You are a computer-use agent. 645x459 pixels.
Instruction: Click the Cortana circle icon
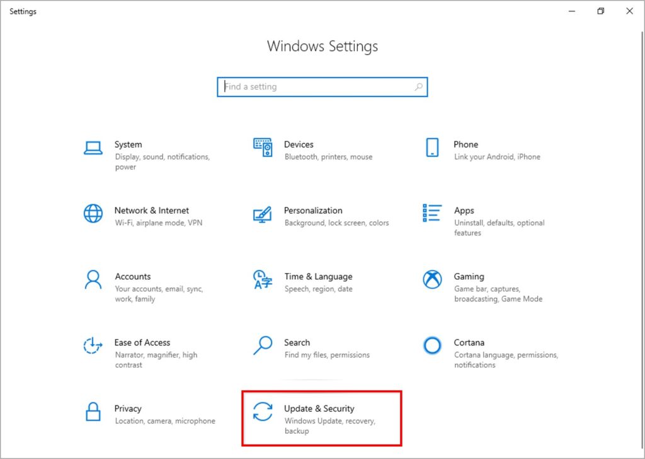coord(432,346)
